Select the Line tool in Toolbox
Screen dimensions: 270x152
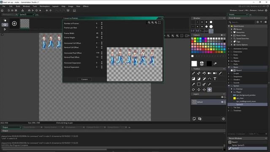[220, 73]
